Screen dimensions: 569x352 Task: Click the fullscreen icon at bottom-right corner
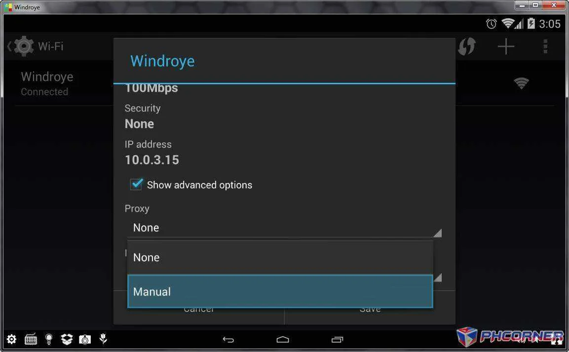pyautogui.click(x=556, y=340)
